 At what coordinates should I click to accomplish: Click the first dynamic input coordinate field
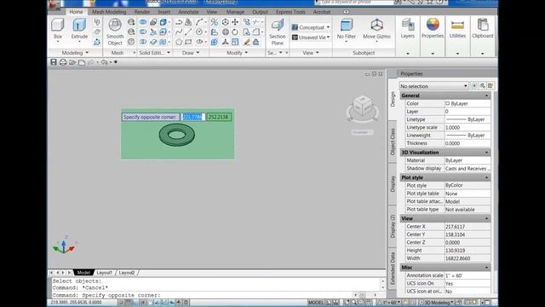(192, 117)
